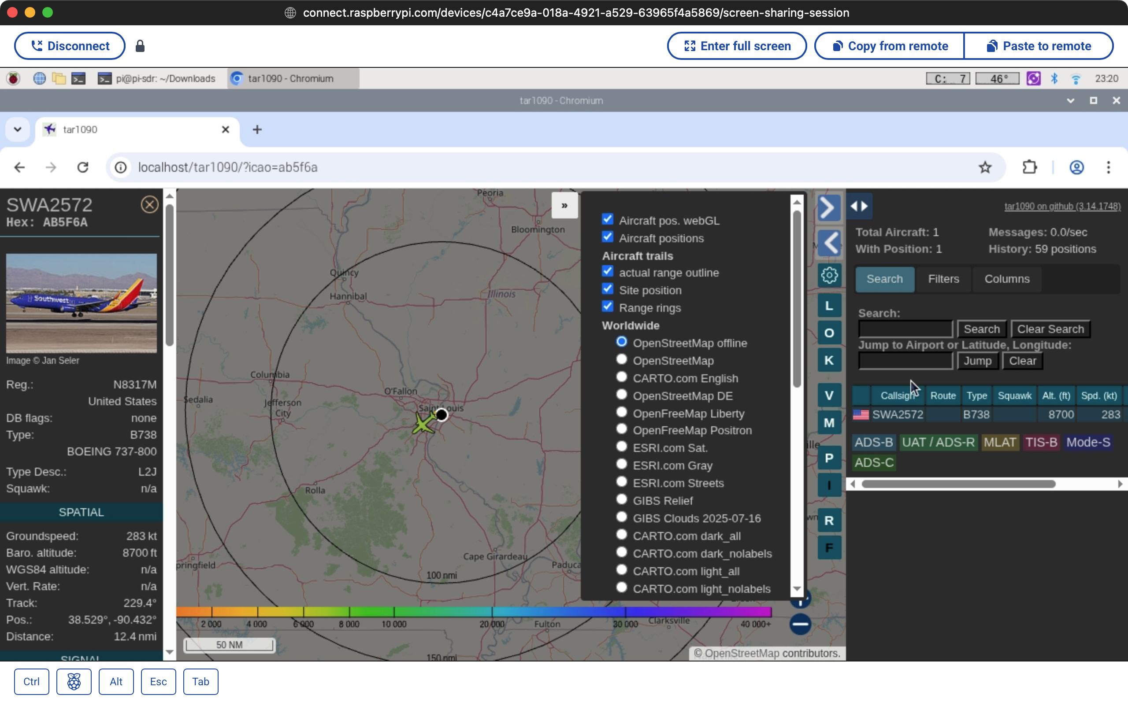Select the ESRI.com Sat. map layer

621,447
